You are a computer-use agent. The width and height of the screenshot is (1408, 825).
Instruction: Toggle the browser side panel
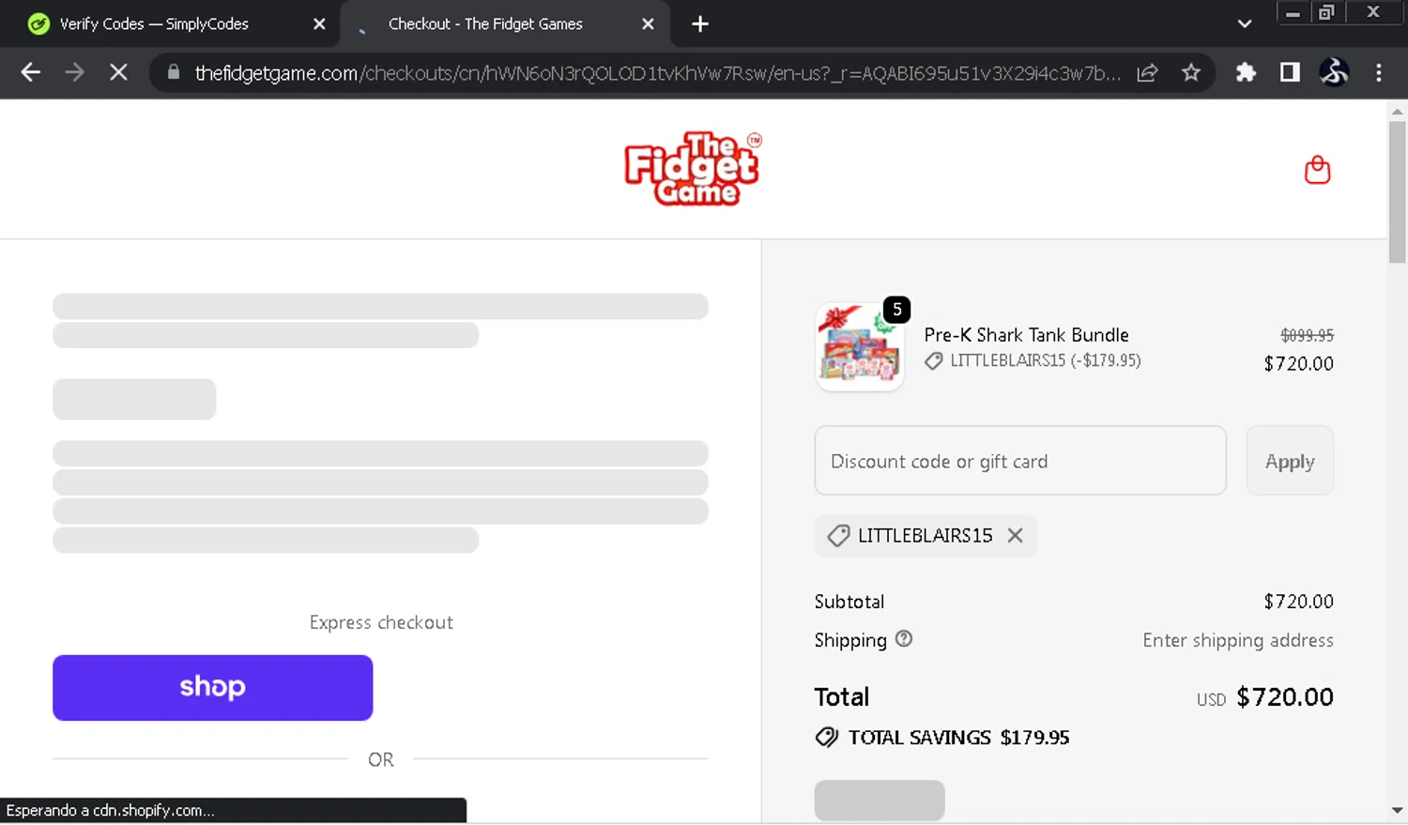click(1290, 72)
